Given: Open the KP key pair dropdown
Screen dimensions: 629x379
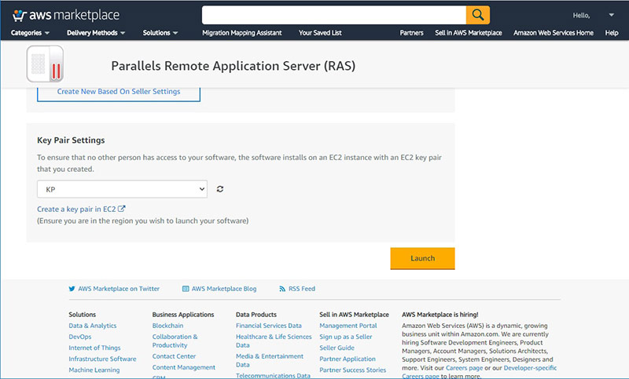Looking at the screenshot, I should [x=122, y=189].
